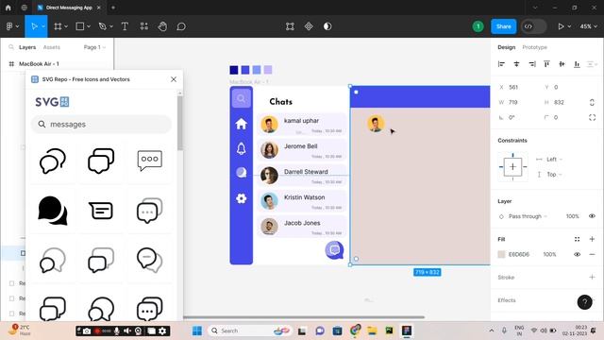Click the search icon atop the app sidebar
The height and width of the screenshot is (340, 604).
tap(242, 98)
